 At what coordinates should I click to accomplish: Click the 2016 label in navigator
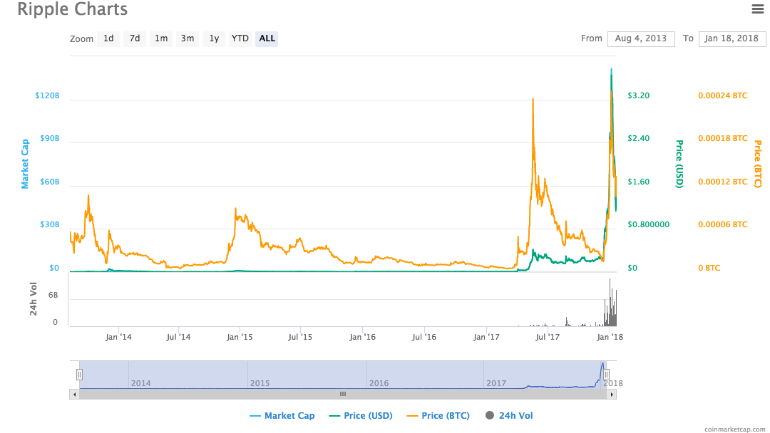pos(379,383)
